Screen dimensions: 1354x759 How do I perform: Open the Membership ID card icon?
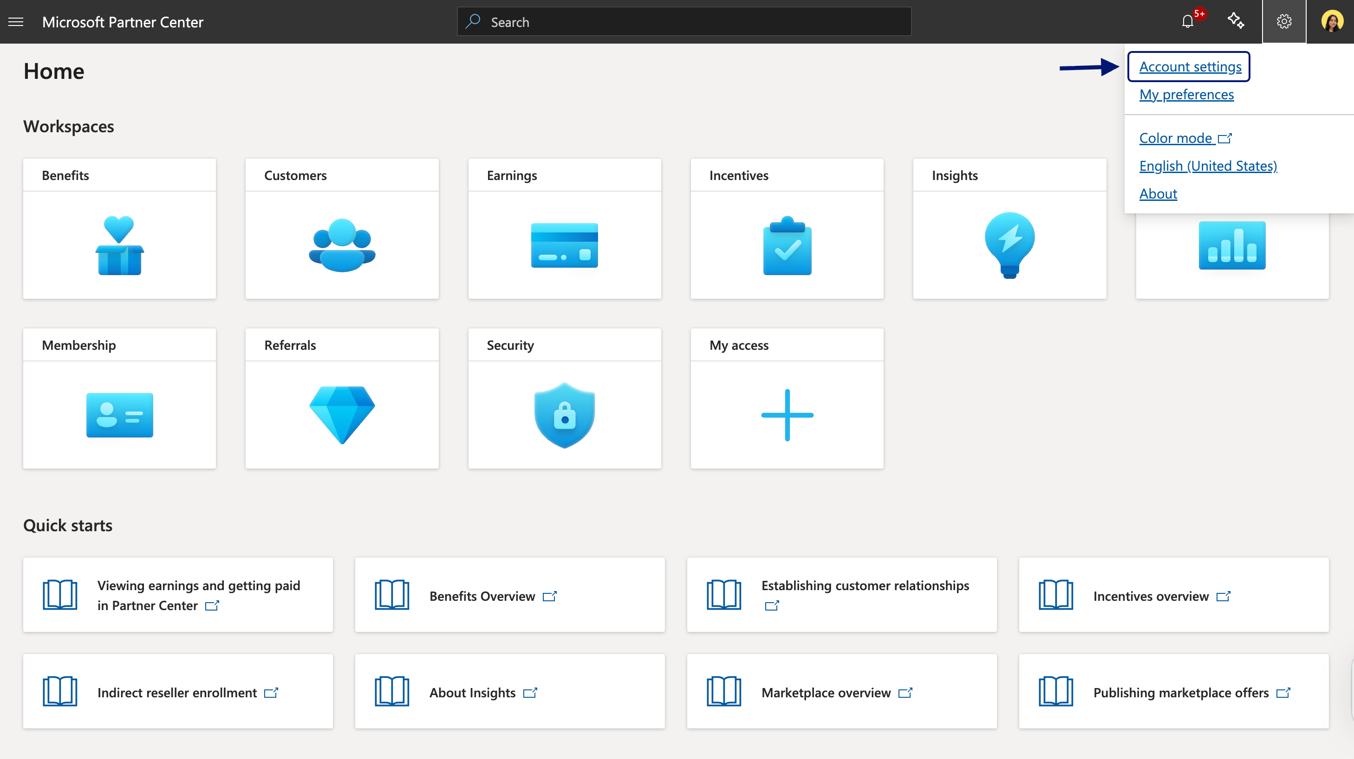click(x=119, y=415)
